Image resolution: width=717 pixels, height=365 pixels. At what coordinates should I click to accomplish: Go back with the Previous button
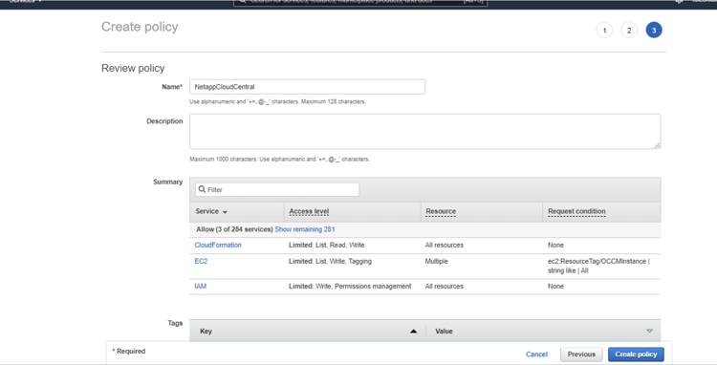[x=581, y=354]
